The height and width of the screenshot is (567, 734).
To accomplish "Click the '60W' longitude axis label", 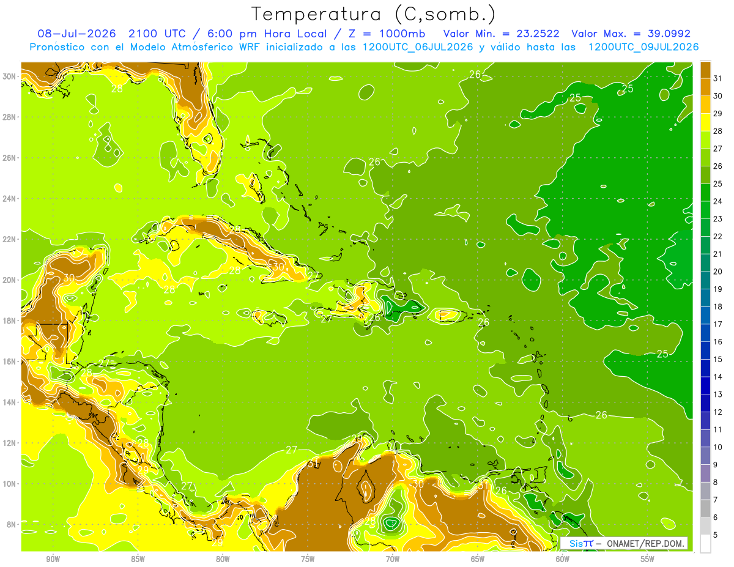I will click(563, 559).
